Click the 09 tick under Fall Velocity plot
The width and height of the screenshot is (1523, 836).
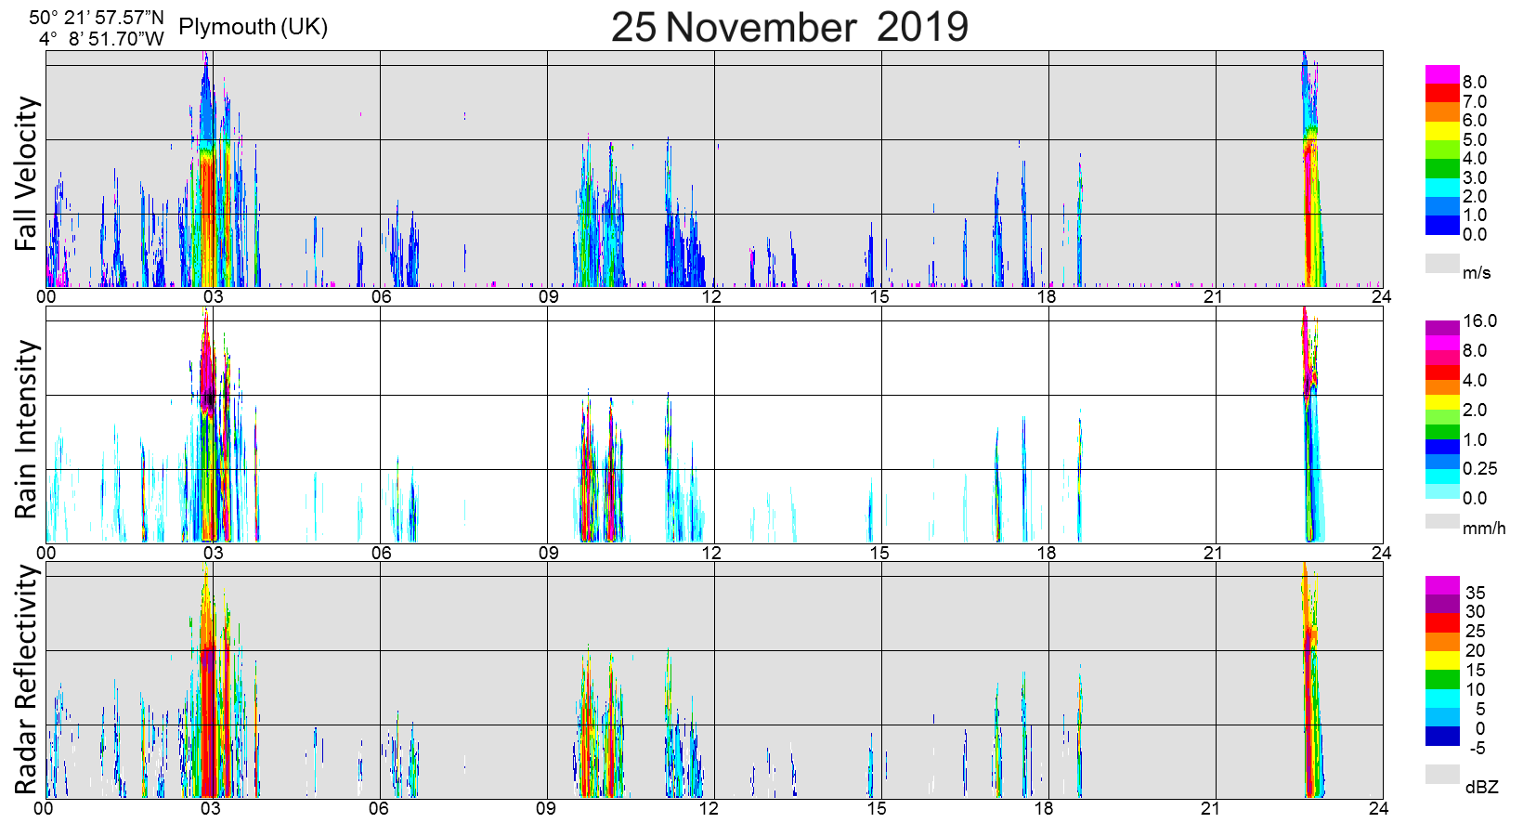point(548,297)
